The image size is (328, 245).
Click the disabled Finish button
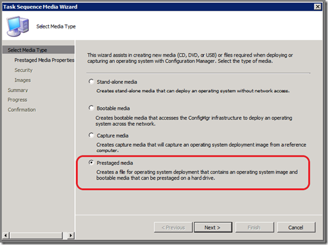(254, 227)
